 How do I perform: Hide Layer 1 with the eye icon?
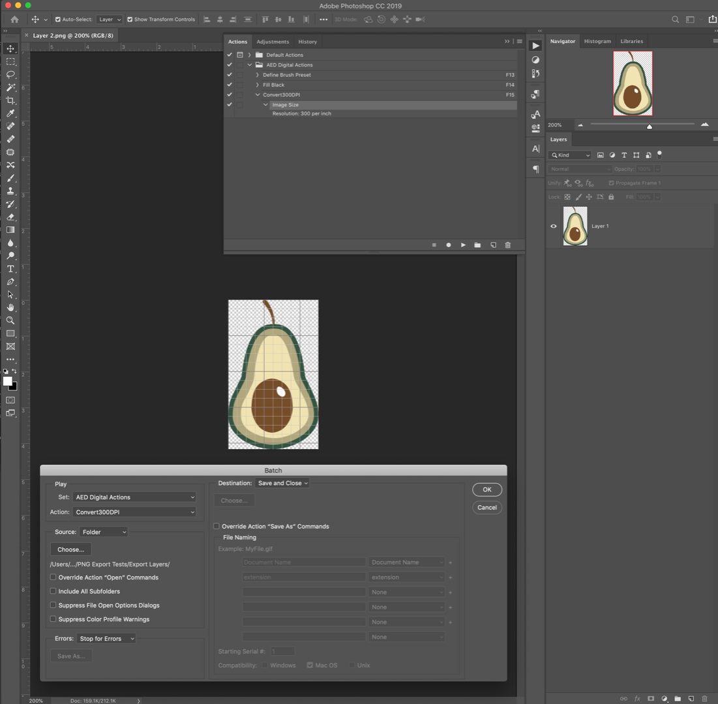coord(554,226)
